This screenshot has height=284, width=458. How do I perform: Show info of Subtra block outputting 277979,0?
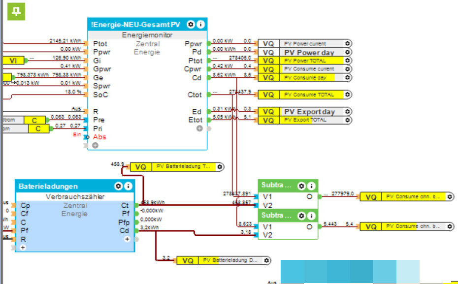[311, 186]
